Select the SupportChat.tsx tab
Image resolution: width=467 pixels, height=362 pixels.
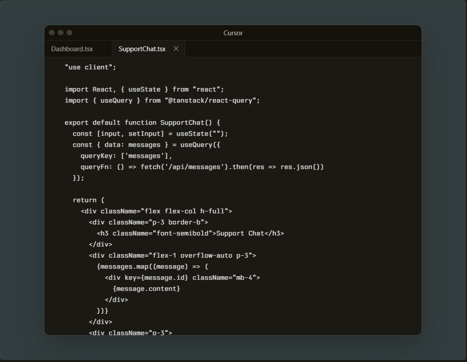(x=142, y=49)
